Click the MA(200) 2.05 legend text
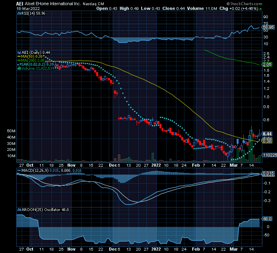277x253 pixels. [x=33, y=61]
